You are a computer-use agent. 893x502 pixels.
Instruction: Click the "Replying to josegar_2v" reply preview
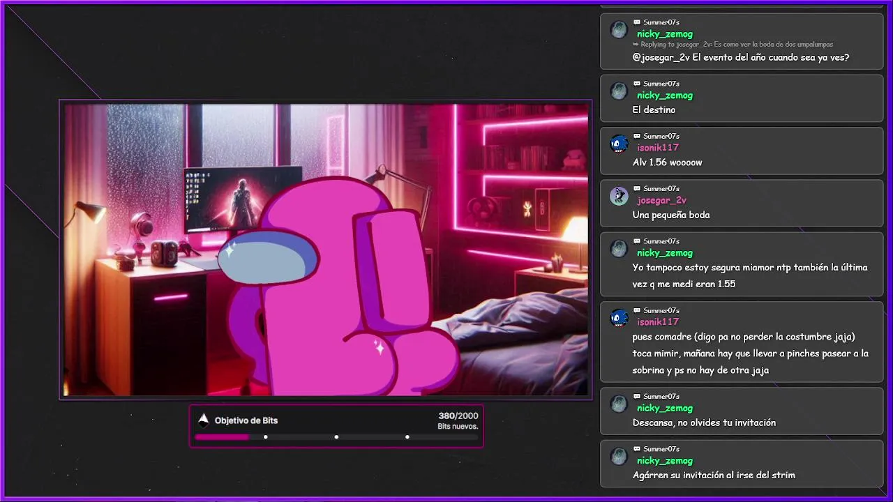click(733, 45)
